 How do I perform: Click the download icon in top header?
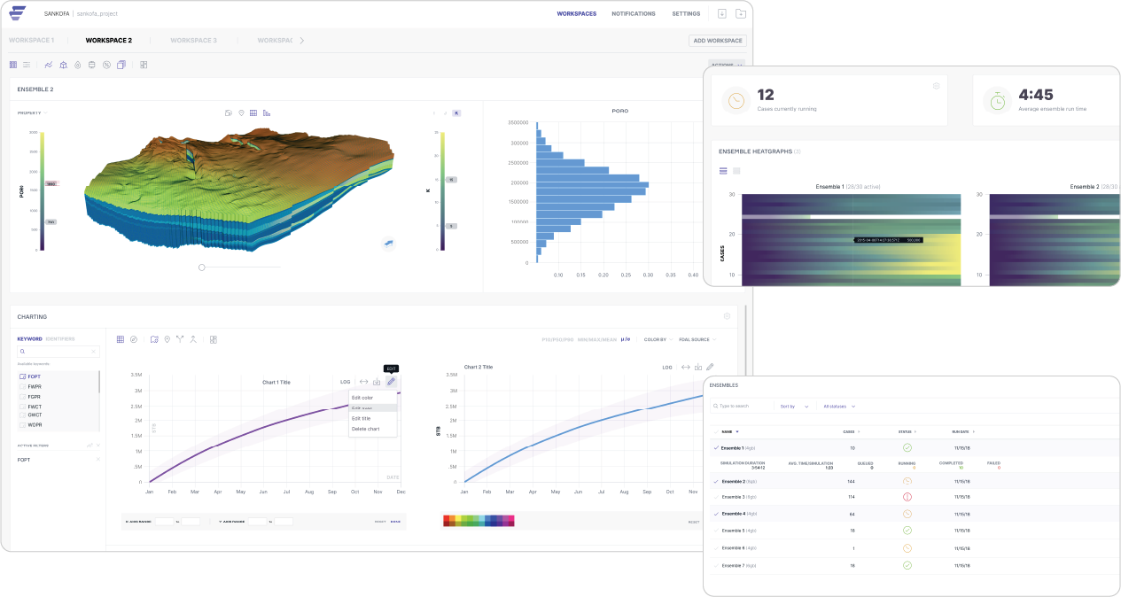coord(722,13)
